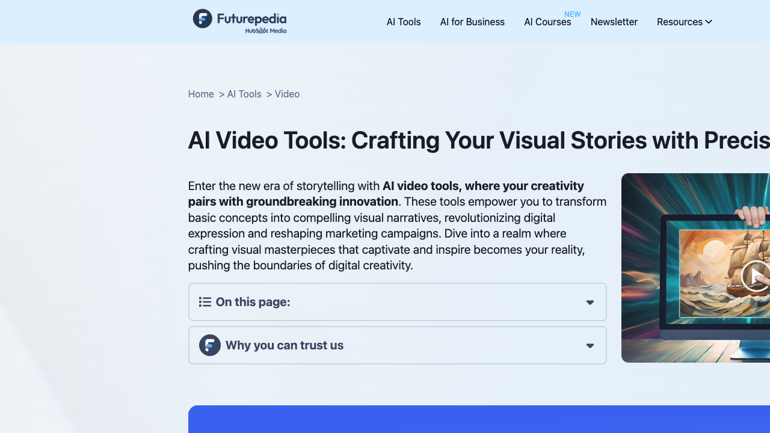
Task: Click the NEW badge above AI Courses
Action: pos(573,14)
